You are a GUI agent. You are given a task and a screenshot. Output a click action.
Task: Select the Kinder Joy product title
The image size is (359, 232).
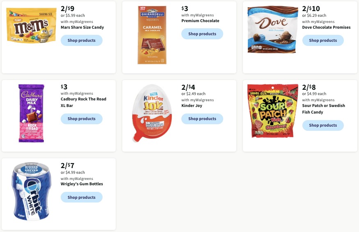pos(192,106)
